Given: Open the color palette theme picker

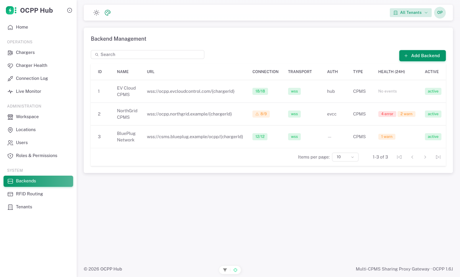Looking at the screenshot, I should pyautogui.click(x=108, y=13).
